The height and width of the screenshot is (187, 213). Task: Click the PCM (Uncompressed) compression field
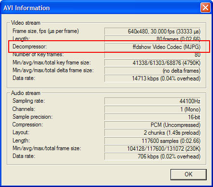[x=153, y=125]
